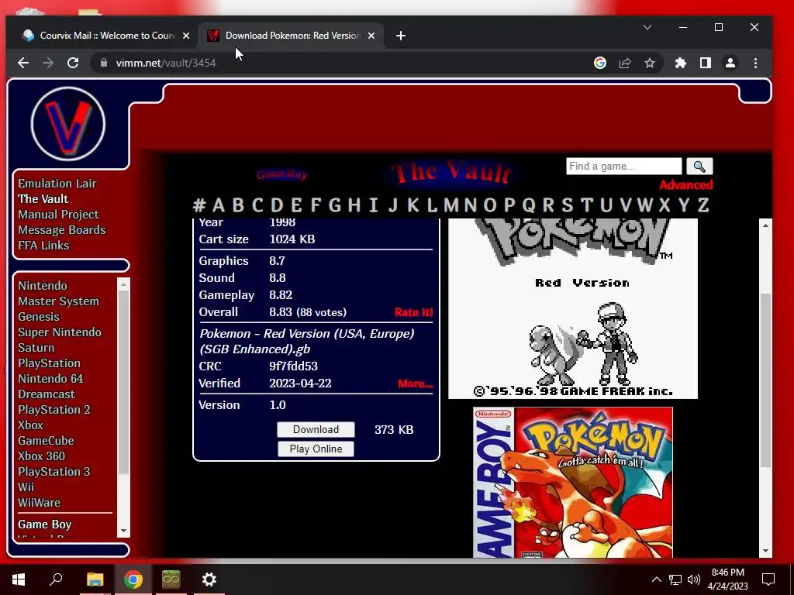The height and width of the screenshot is (595, 794).
Task: Select PlayStation 2 in the systems list
Action: (x=54, y=410)
